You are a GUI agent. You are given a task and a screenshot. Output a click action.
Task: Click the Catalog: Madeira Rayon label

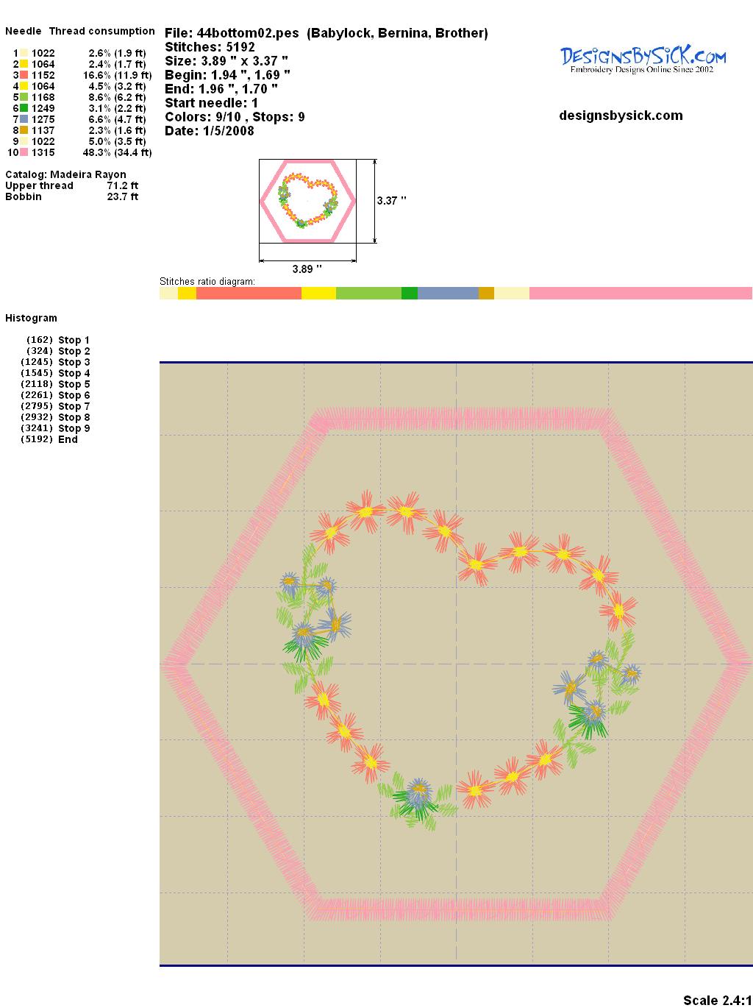click(x=65, y=174)
